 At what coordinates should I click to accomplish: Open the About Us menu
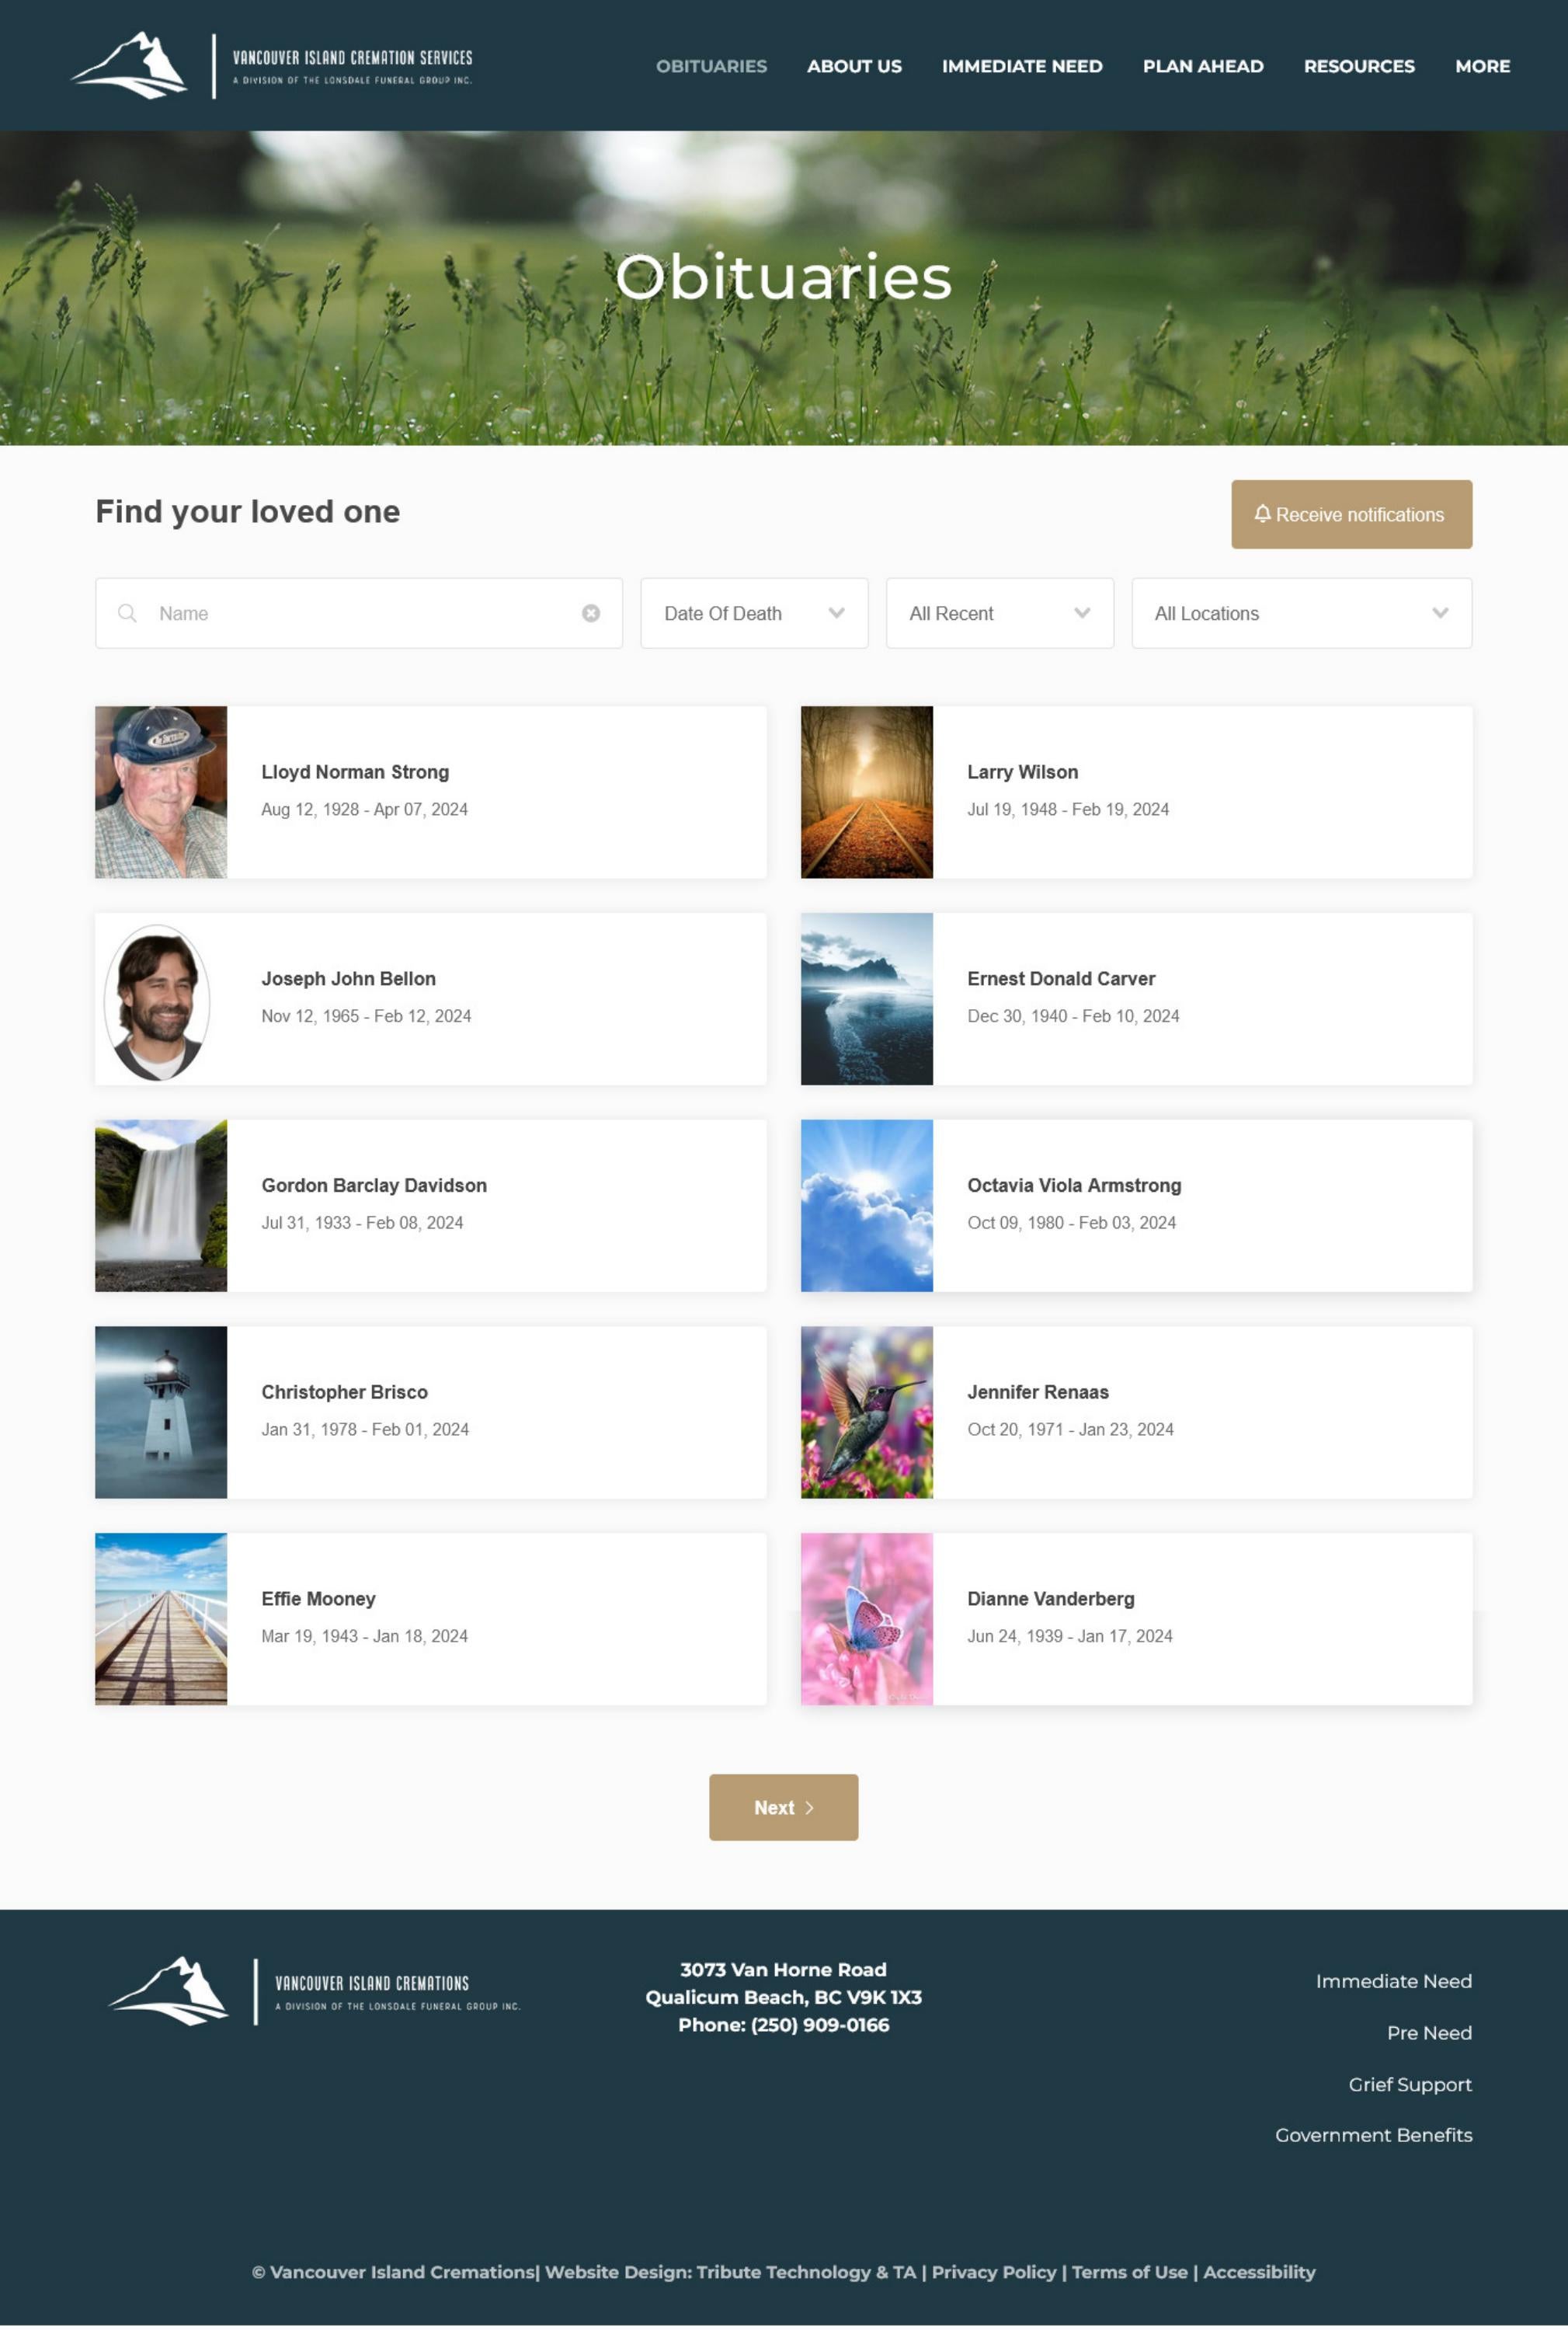pyautogui.click(x=854, y=66)
